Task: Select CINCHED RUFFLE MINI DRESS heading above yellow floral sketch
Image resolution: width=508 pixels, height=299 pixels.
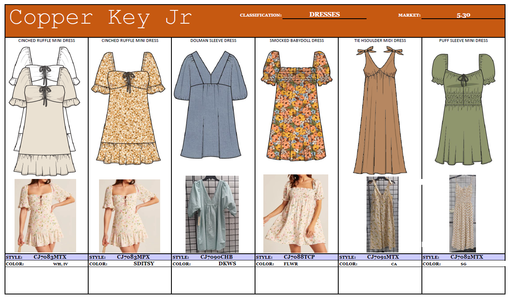Action: tap(130, 41)
